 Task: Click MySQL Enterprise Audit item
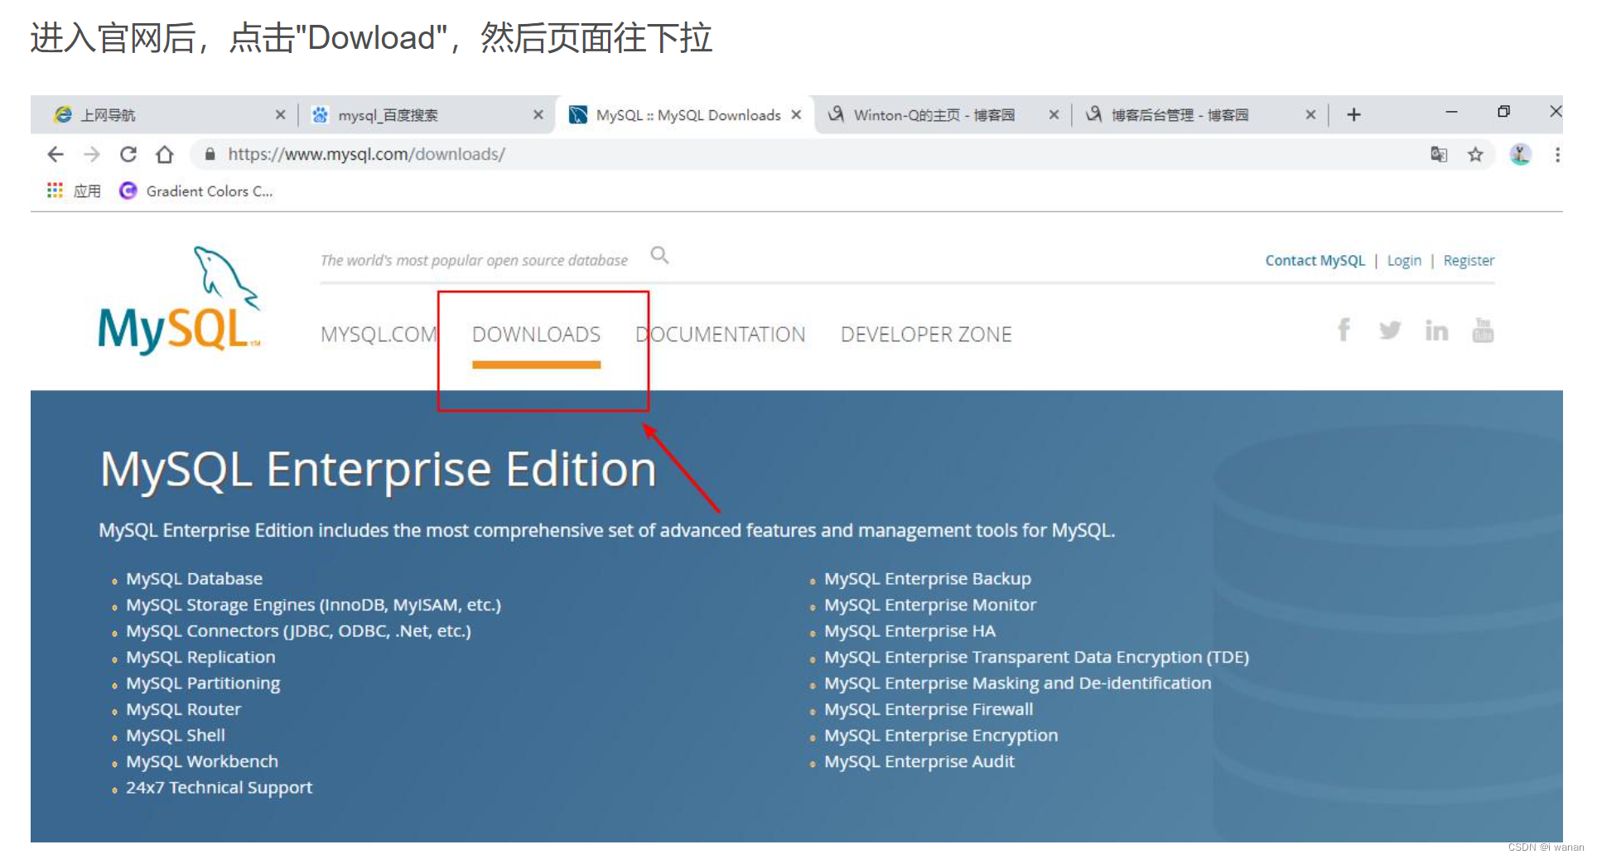tap(919, 761)
